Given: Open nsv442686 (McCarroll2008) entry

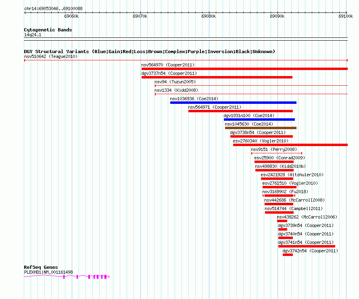Looking at the screenshot, I should (279, 204).
